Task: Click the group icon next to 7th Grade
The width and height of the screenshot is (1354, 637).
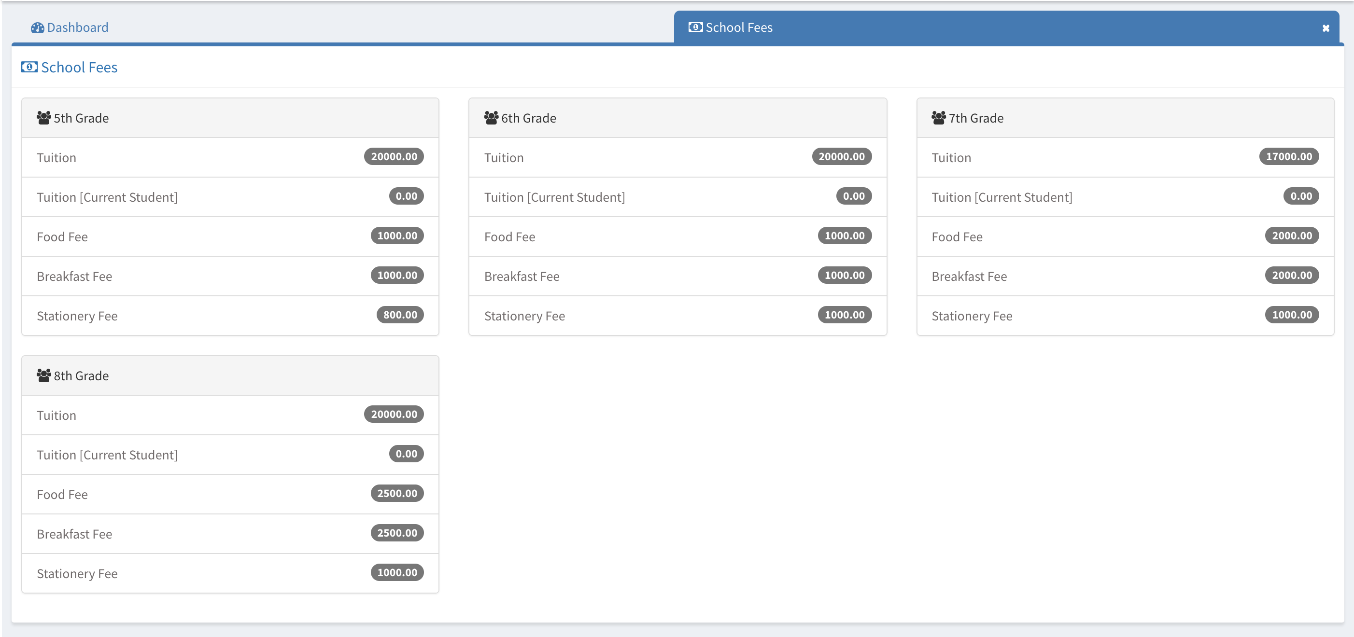Action: [938, 118]
